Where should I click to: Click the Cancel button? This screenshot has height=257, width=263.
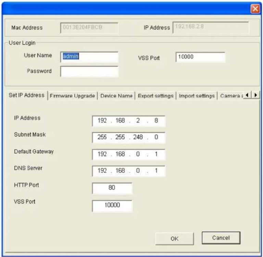221,238
